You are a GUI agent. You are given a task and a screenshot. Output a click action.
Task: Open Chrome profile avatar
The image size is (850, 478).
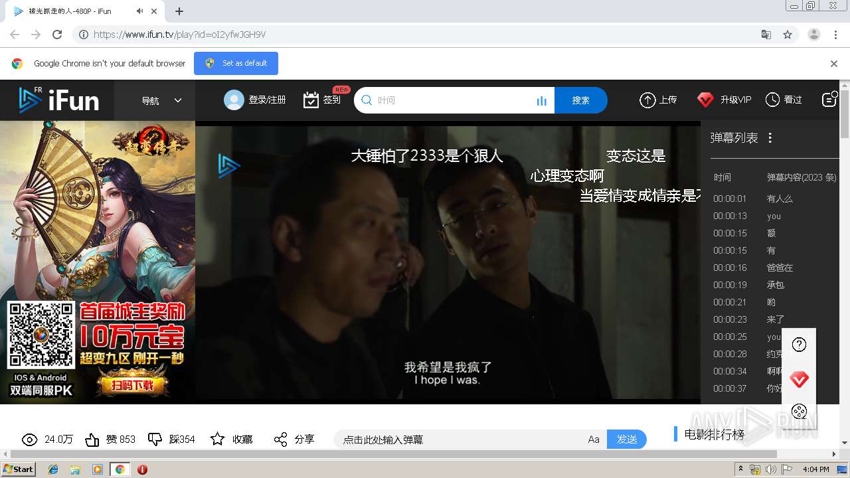[x=814, y=35]
